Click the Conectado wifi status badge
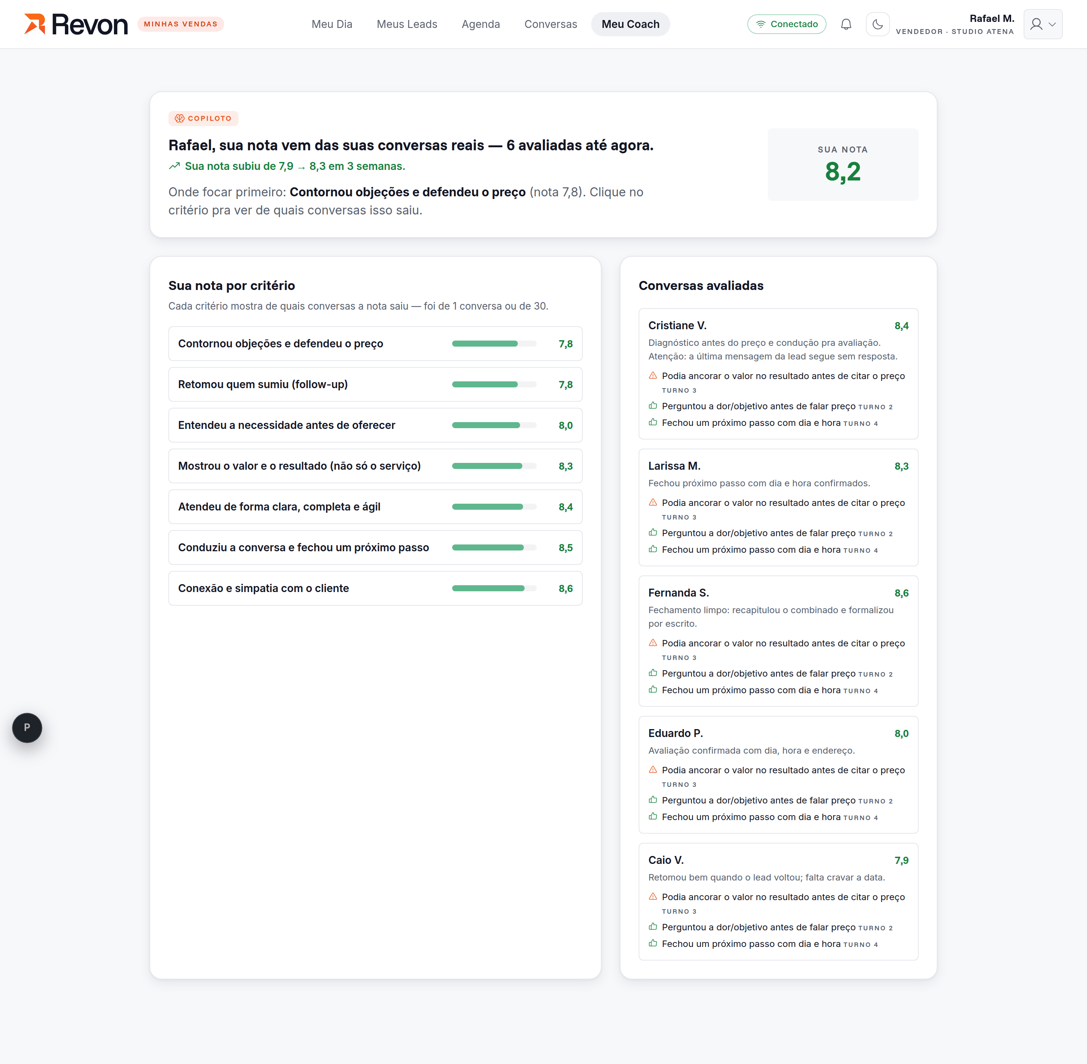 [x=786, y=24]
